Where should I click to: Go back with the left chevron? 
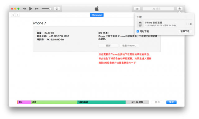(13, 15)
